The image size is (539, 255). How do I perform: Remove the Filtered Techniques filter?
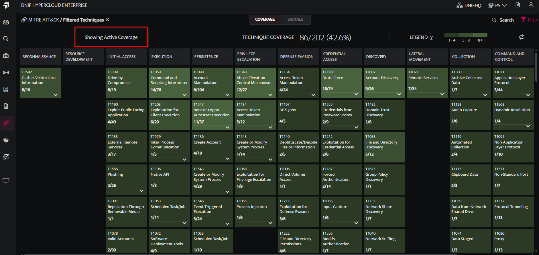tap(107, 19)
